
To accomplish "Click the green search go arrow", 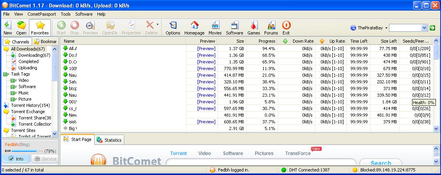I will pyautogui.click(x=432, y=28).
